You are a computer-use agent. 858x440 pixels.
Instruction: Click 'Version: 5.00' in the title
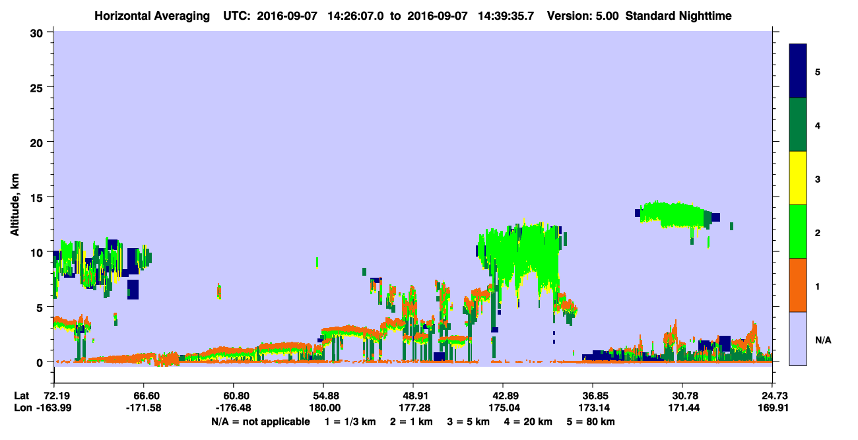click(x=582, y=16)
